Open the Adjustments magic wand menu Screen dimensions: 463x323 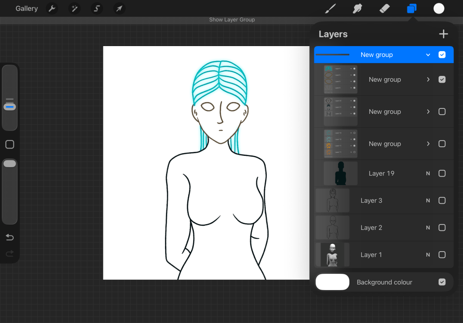click(x=74, y=9)
